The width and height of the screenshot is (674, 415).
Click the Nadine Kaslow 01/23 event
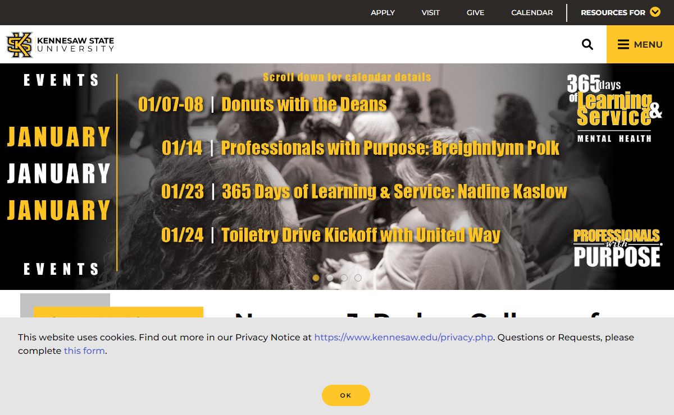tap(364, 191)
